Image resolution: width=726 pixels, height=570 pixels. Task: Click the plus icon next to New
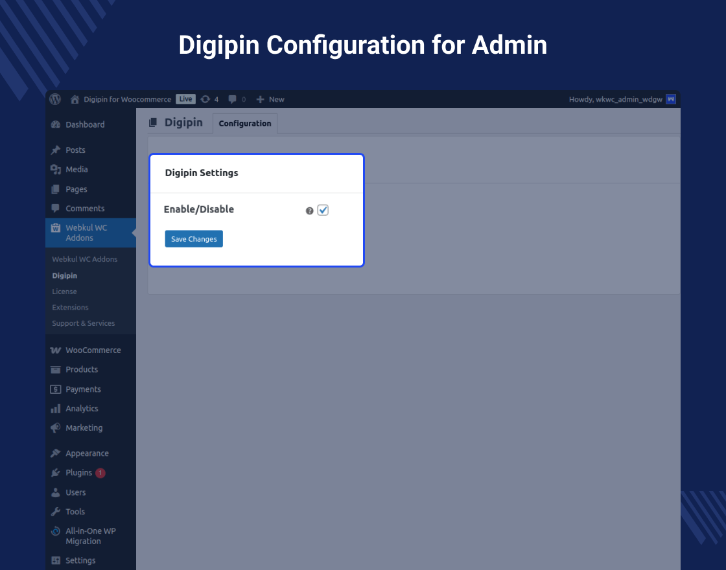(x=260, y=100)
